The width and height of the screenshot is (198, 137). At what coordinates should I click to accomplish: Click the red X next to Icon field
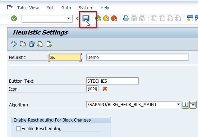click(105, 89)
